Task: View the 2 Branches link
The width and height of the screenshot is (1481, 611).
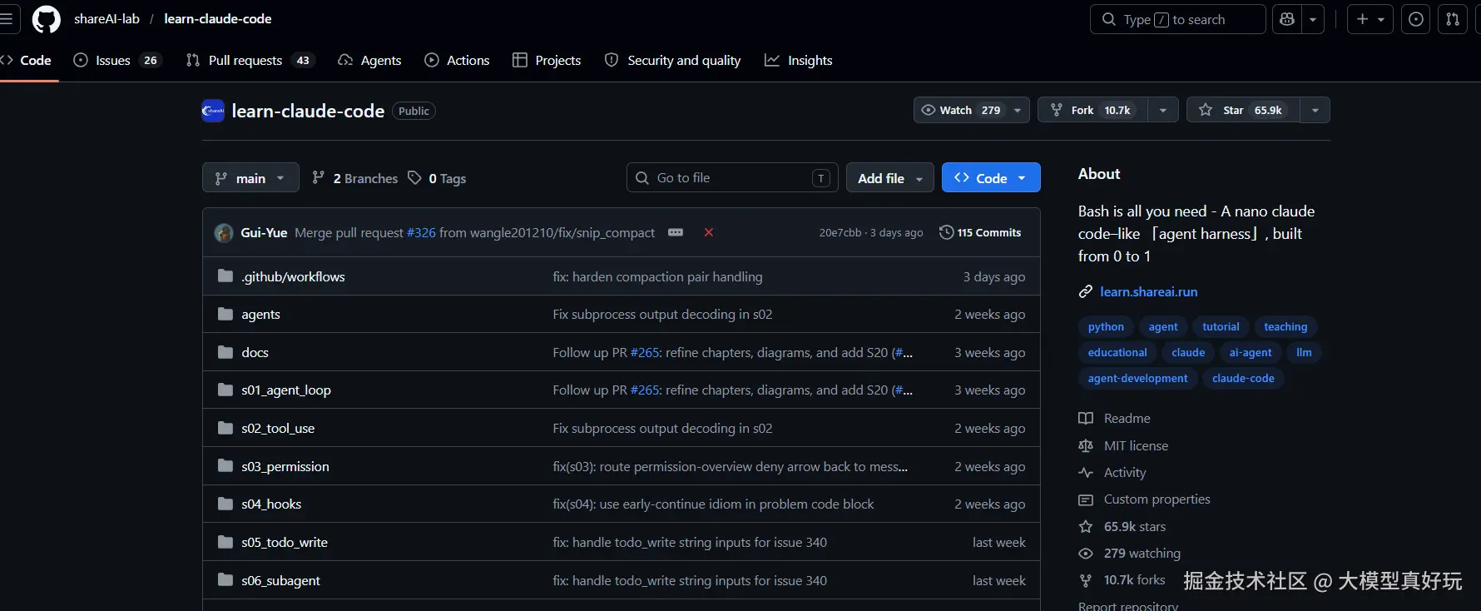Action: [x=354, y=178]
